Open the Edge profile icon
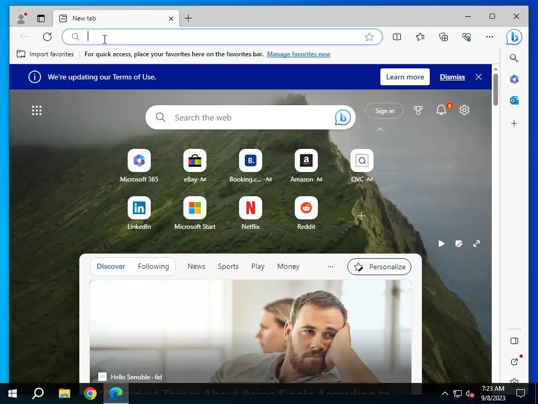538x404 pixels. click(22, 18)
